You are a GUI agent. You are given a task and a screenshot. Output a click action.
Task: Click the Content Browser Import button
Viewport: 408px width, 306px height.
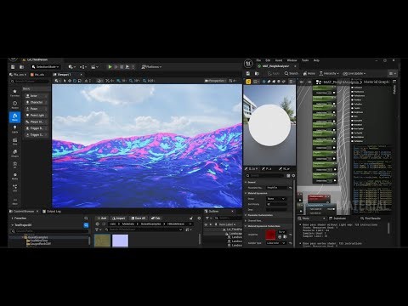[x=118, y=218]
